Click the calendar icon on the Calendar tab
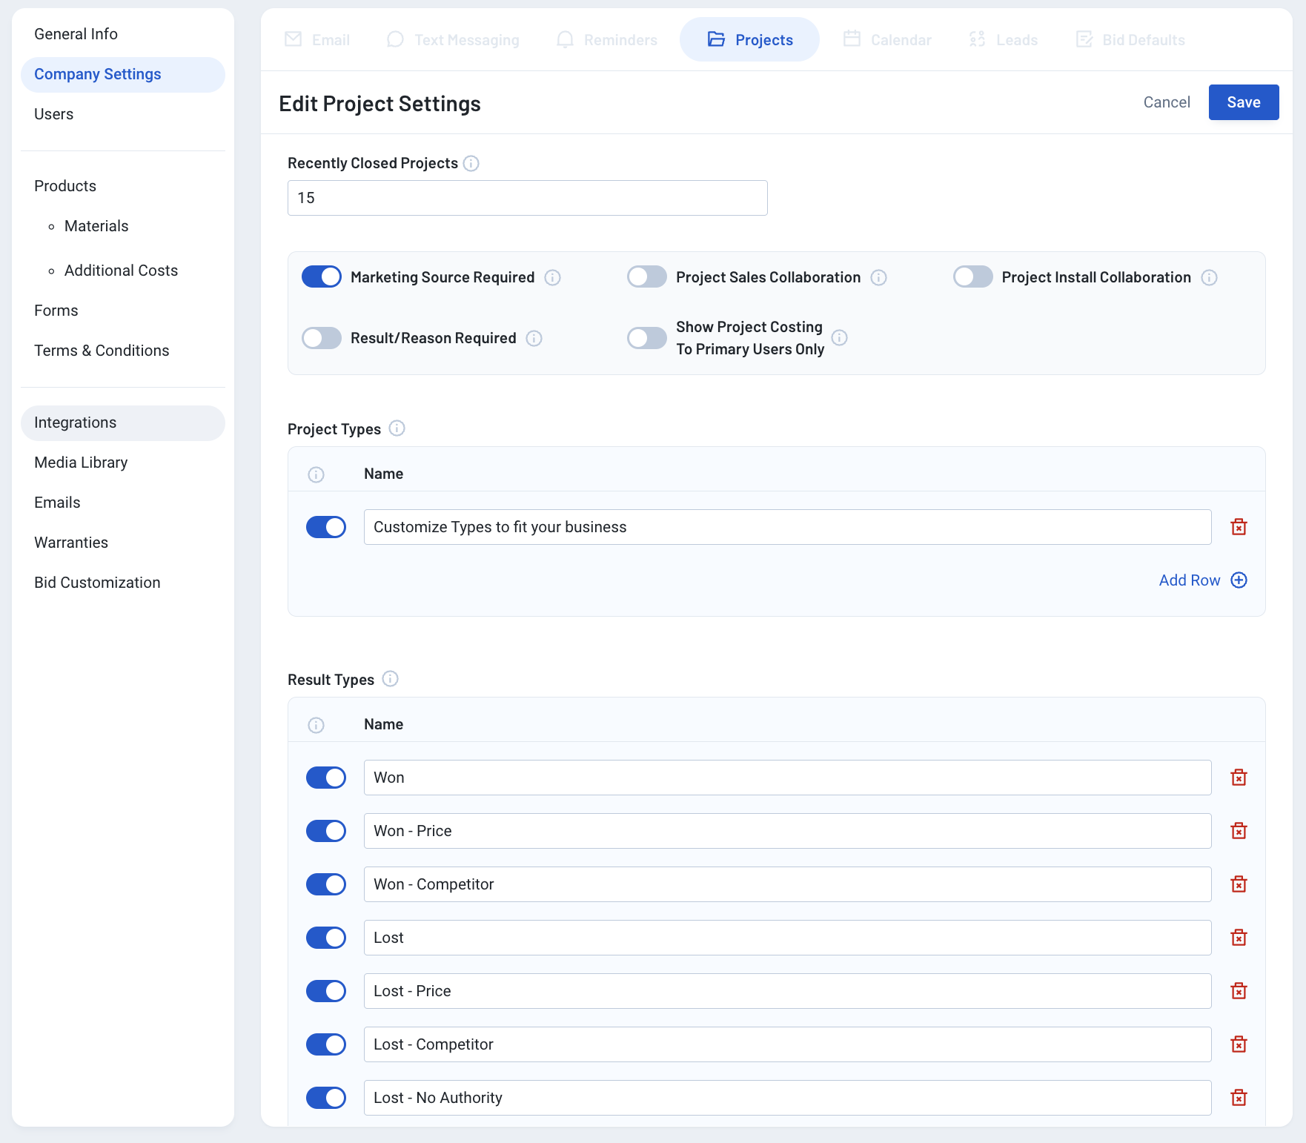1306x1143 pixels. pyautogui.click(x=852, y=39)
